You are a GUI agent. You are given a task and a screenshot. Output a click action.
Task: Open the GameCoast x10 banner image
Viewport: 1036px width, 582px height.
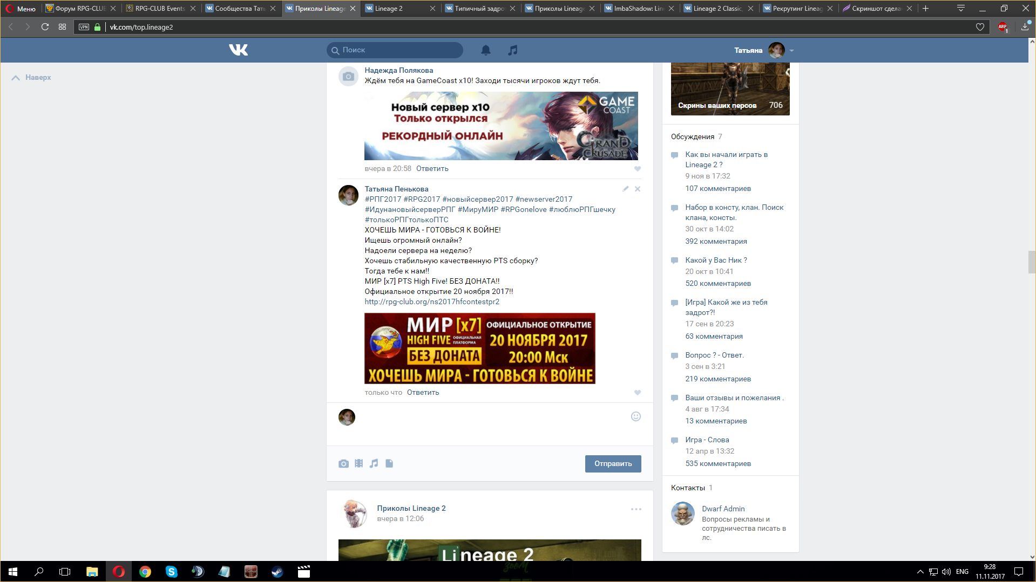[x=501, y=126]
